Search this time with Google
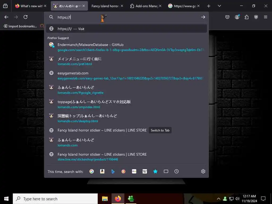 click(92, 171)
